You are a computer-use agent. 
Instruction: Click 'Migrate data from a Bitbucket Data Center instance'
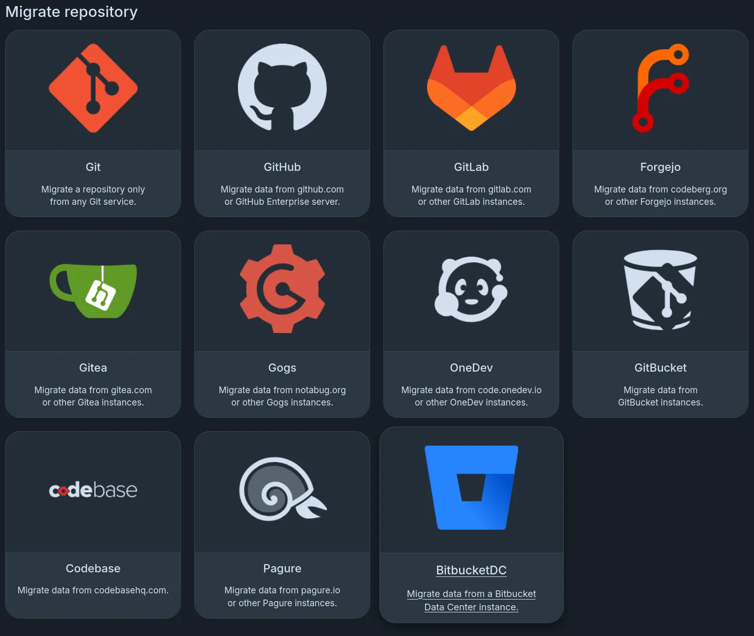click(471, 600)
